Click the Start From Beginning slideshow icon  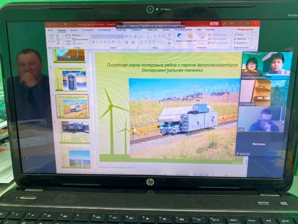65,25
